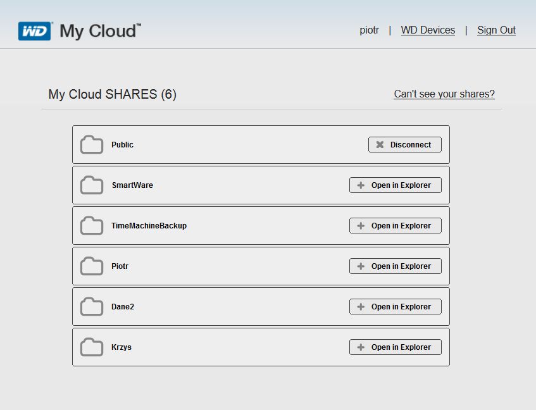
Task: Click the Piotr share folder icon
Action: 92,266
